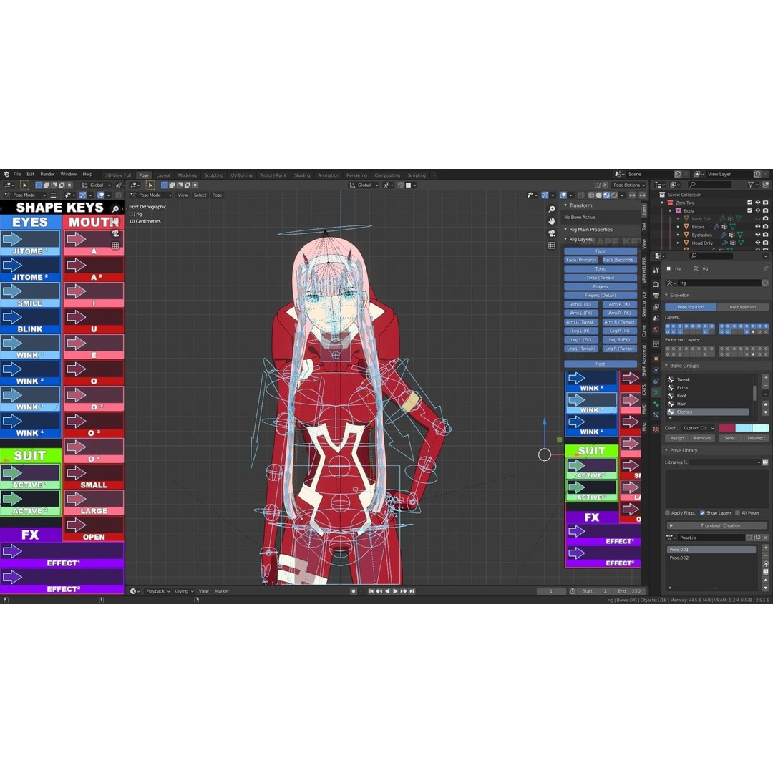Add a new bone group with plus

coord(765,378)
